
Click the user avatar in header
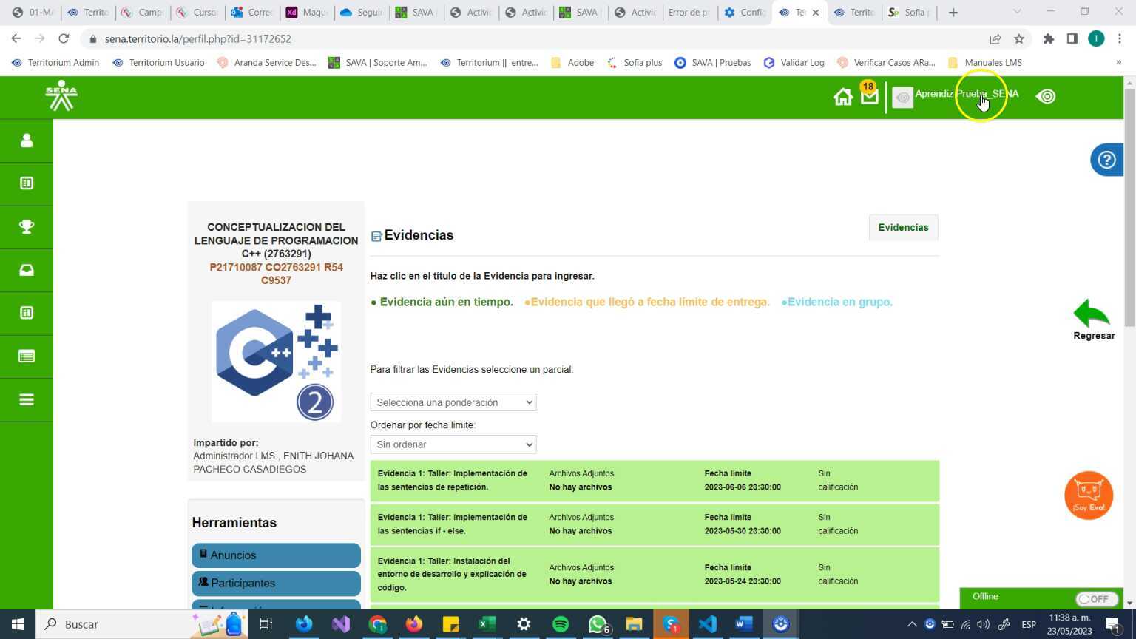pos(902,98)
